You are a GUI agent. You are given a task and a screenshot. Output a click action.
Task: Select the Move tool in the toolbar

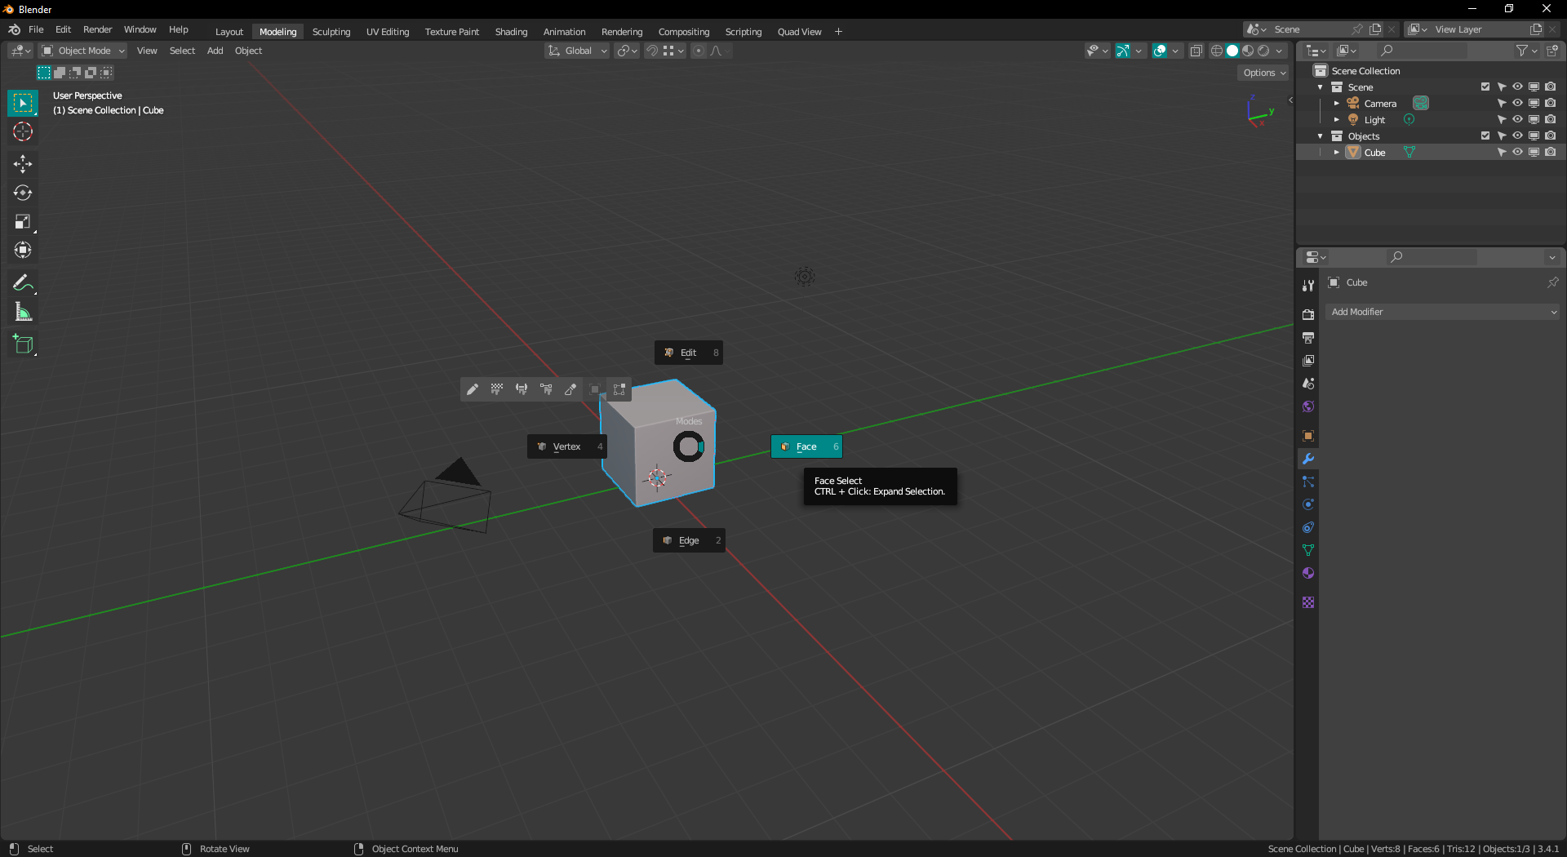click(22, 163)
